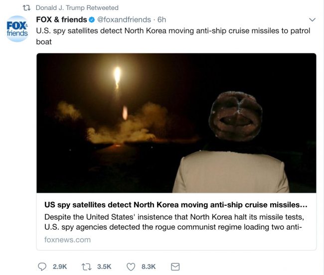Retweet this post using the retweet icon
The image size is (324, 275).
pos(86,267)
